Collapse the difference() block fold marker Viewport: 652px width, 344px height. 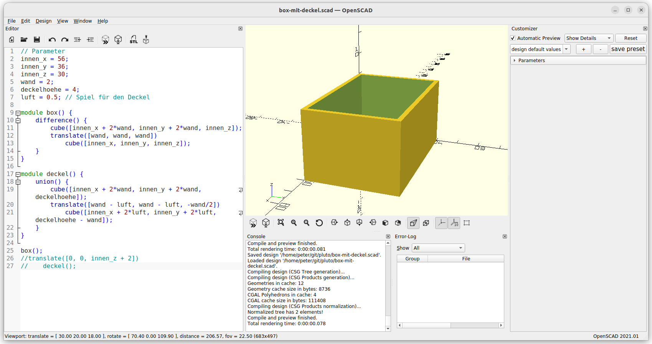pos(18,120)
